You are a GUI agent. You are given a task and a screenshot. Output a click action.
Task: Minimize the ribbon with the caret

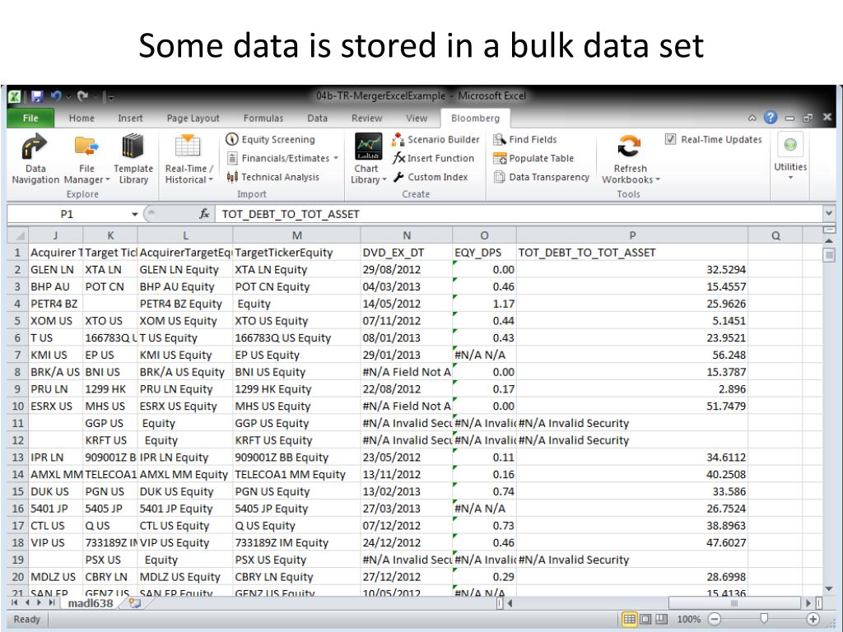pos(752,118)
